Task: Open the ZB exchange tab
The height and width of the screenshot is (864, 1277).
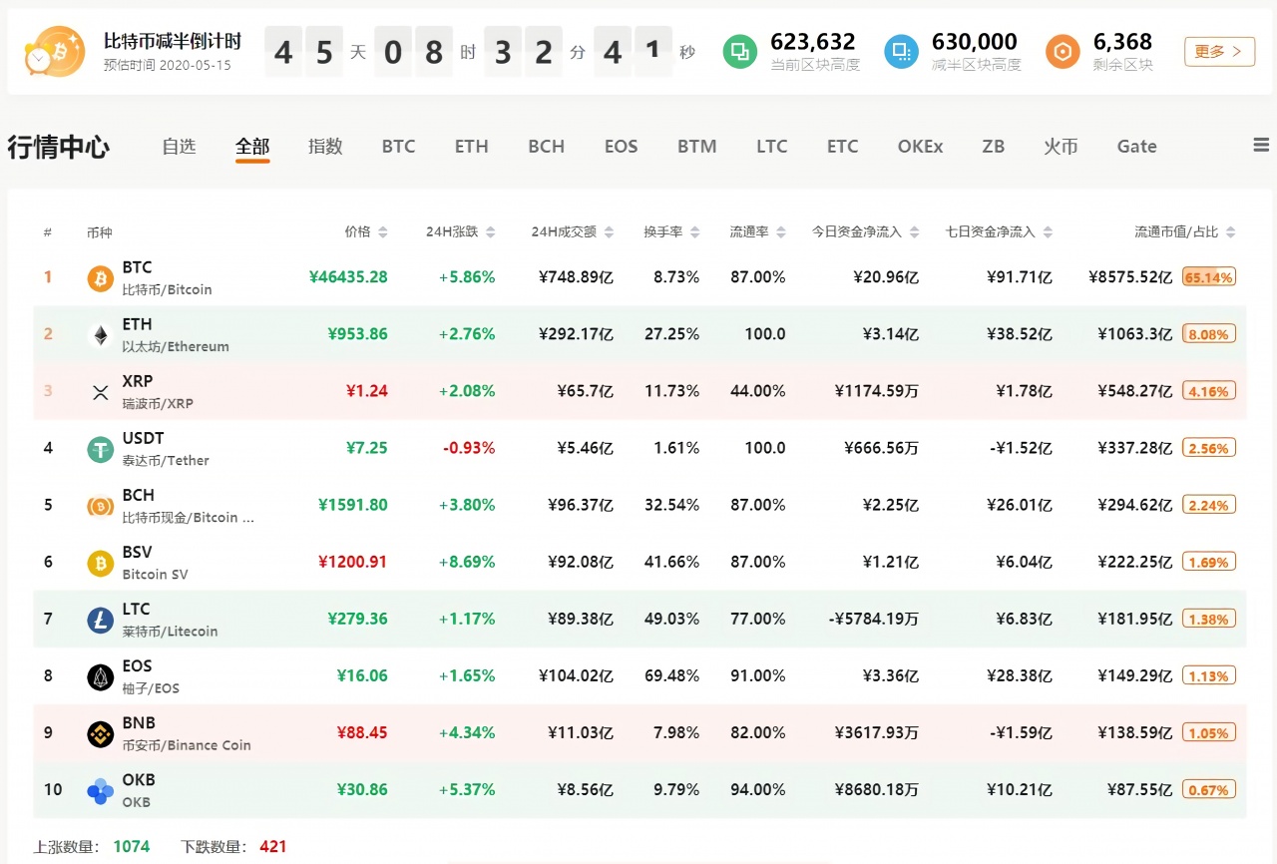Action: coord(993,146)
